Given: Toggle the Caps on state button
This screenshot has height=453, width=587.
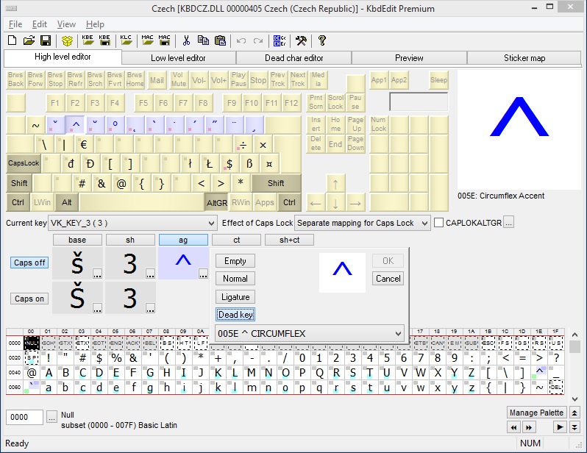Looking at the screenshot, I should (29, 299).
